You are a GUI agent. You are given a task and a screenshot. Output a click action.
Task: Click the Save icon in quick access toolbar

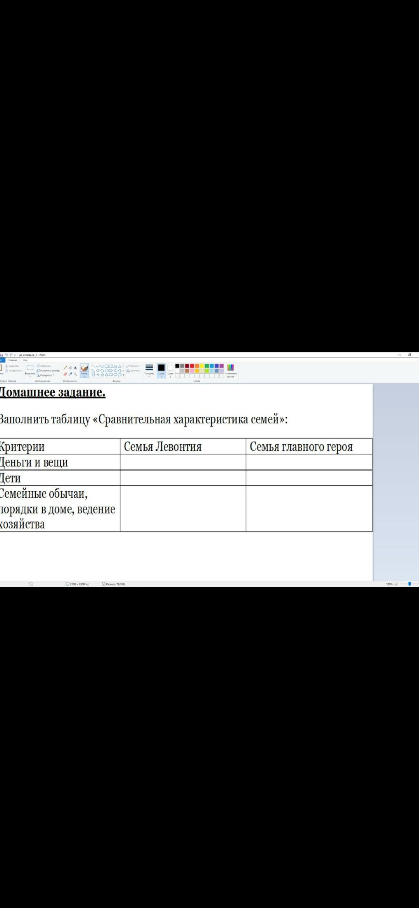point(2,355)
